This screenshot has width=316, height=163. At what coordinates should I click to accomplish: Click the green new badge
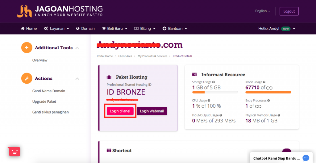click(286, 29)
